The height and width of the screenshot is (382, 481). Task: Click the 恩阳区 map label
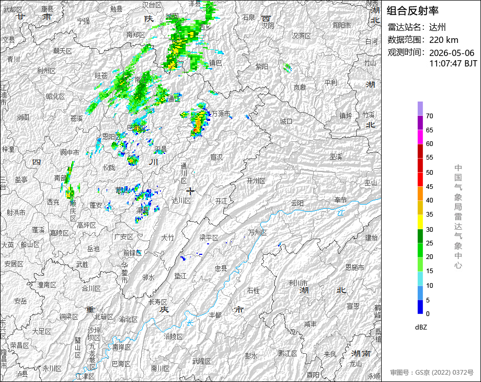111,137
